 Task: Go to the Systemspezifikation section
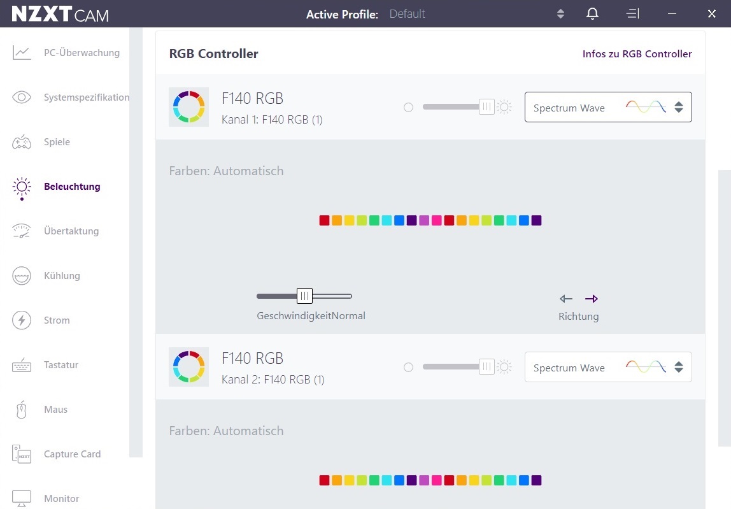(87, 97)
